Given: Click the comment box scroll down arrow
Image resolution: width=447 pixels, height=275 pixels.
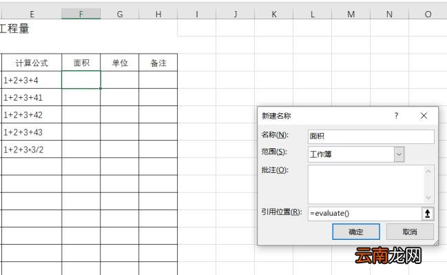Looking at the screenshot, I should 428,197.
